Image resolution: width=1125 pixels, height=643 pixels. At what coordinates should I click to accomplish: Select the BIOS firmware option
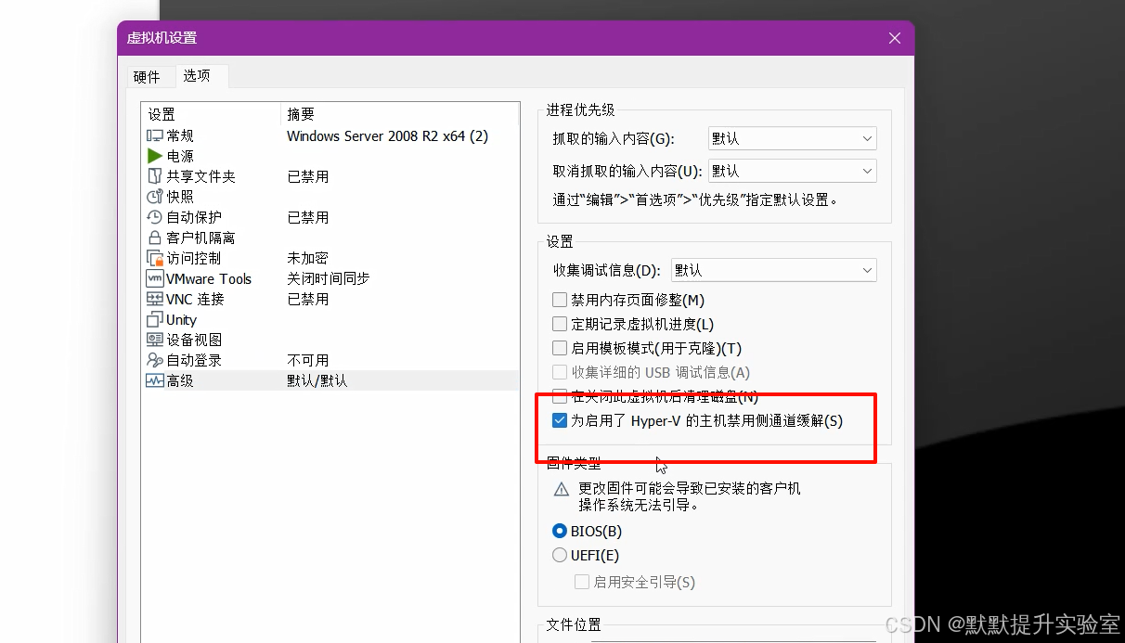coord(560,531)
